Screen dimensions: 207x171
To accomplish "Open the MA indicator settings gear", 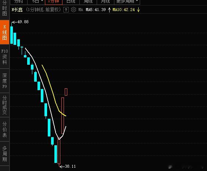I will pyautogui.click(x=74, y=10).
